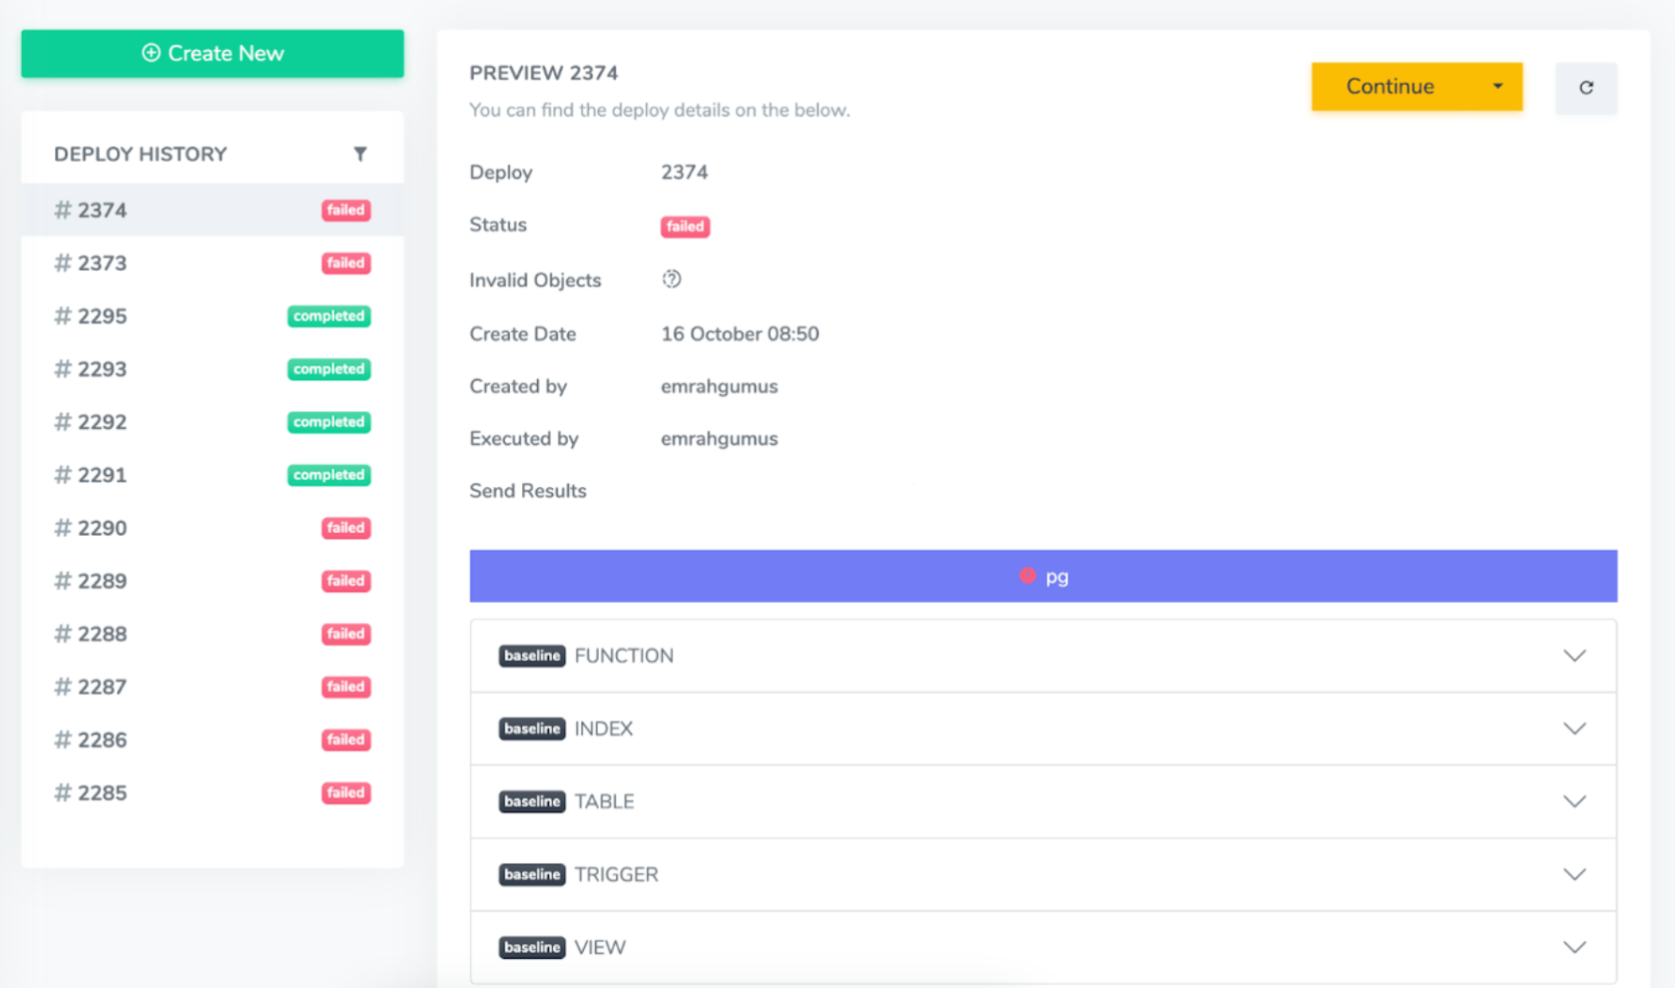Click the refresh icon button

coord(1585,88)
